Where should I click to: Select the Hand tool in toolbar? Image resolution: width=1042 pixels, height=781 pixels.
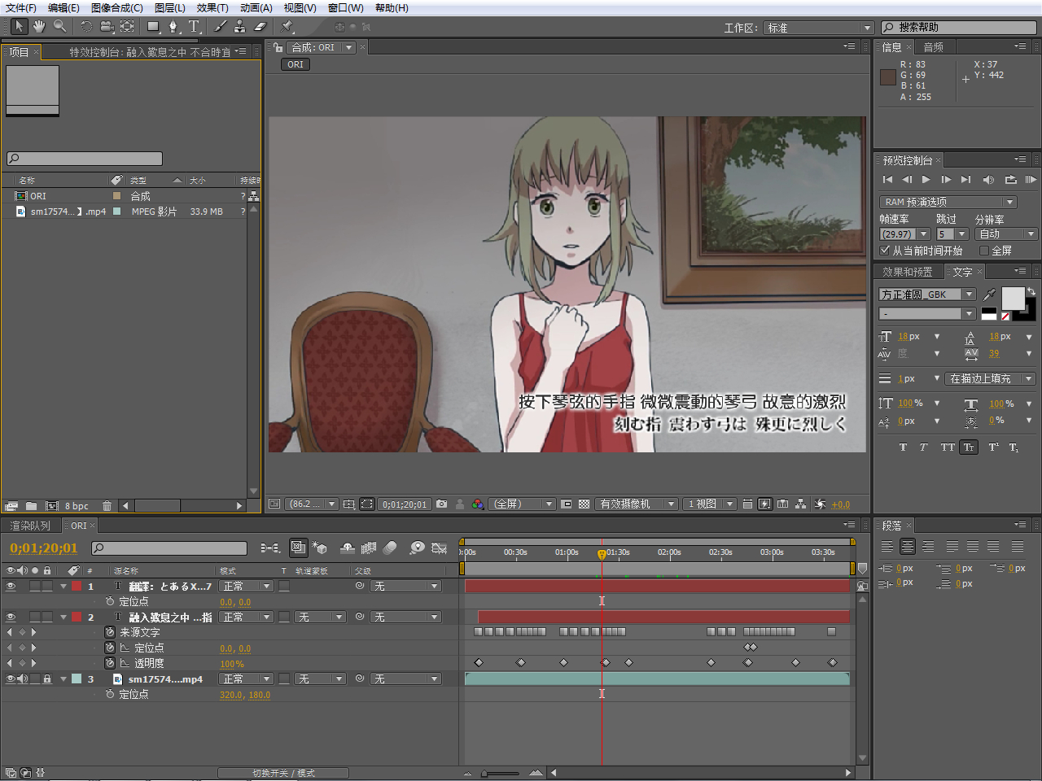(38, 27)
